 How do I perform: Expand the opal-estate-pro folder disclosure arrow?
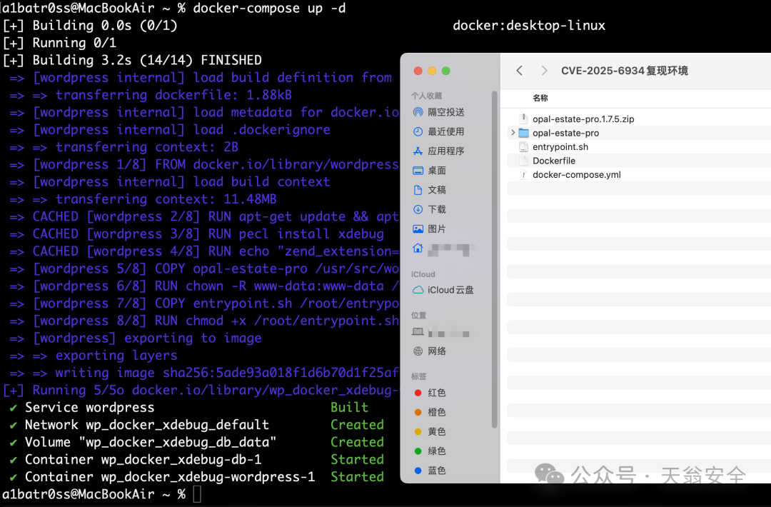513,133
